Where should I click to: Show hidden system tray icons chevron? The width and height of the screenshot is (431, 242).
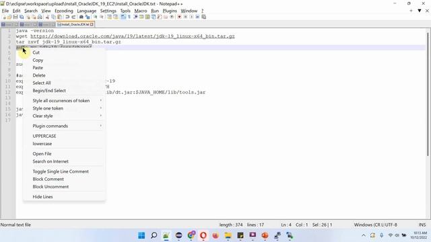tap(364, 235)
